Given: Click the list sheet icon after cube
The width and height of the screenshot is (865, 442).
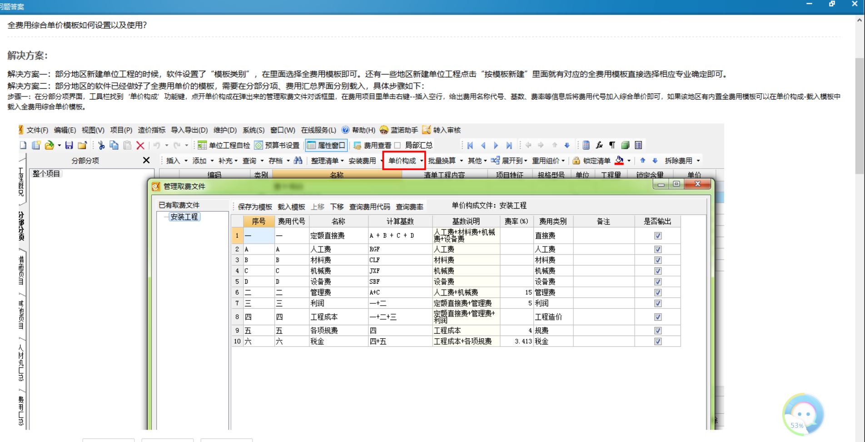Looking at the screenshot, I should (638, 145).
